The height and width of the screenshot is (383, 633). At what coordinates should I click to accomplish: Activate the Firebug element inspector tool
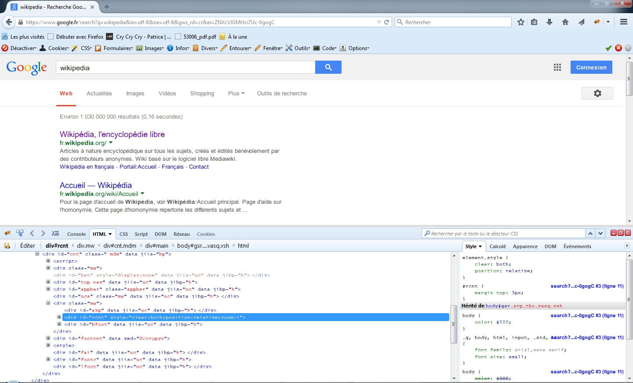(x=20, y=233)
